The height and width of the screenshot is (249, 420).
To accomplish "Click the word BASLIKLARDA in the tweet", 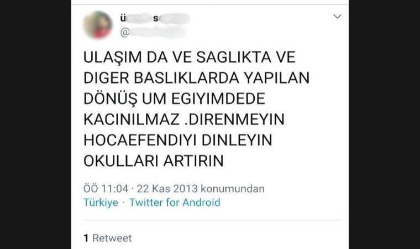I will tap(186, 78).
